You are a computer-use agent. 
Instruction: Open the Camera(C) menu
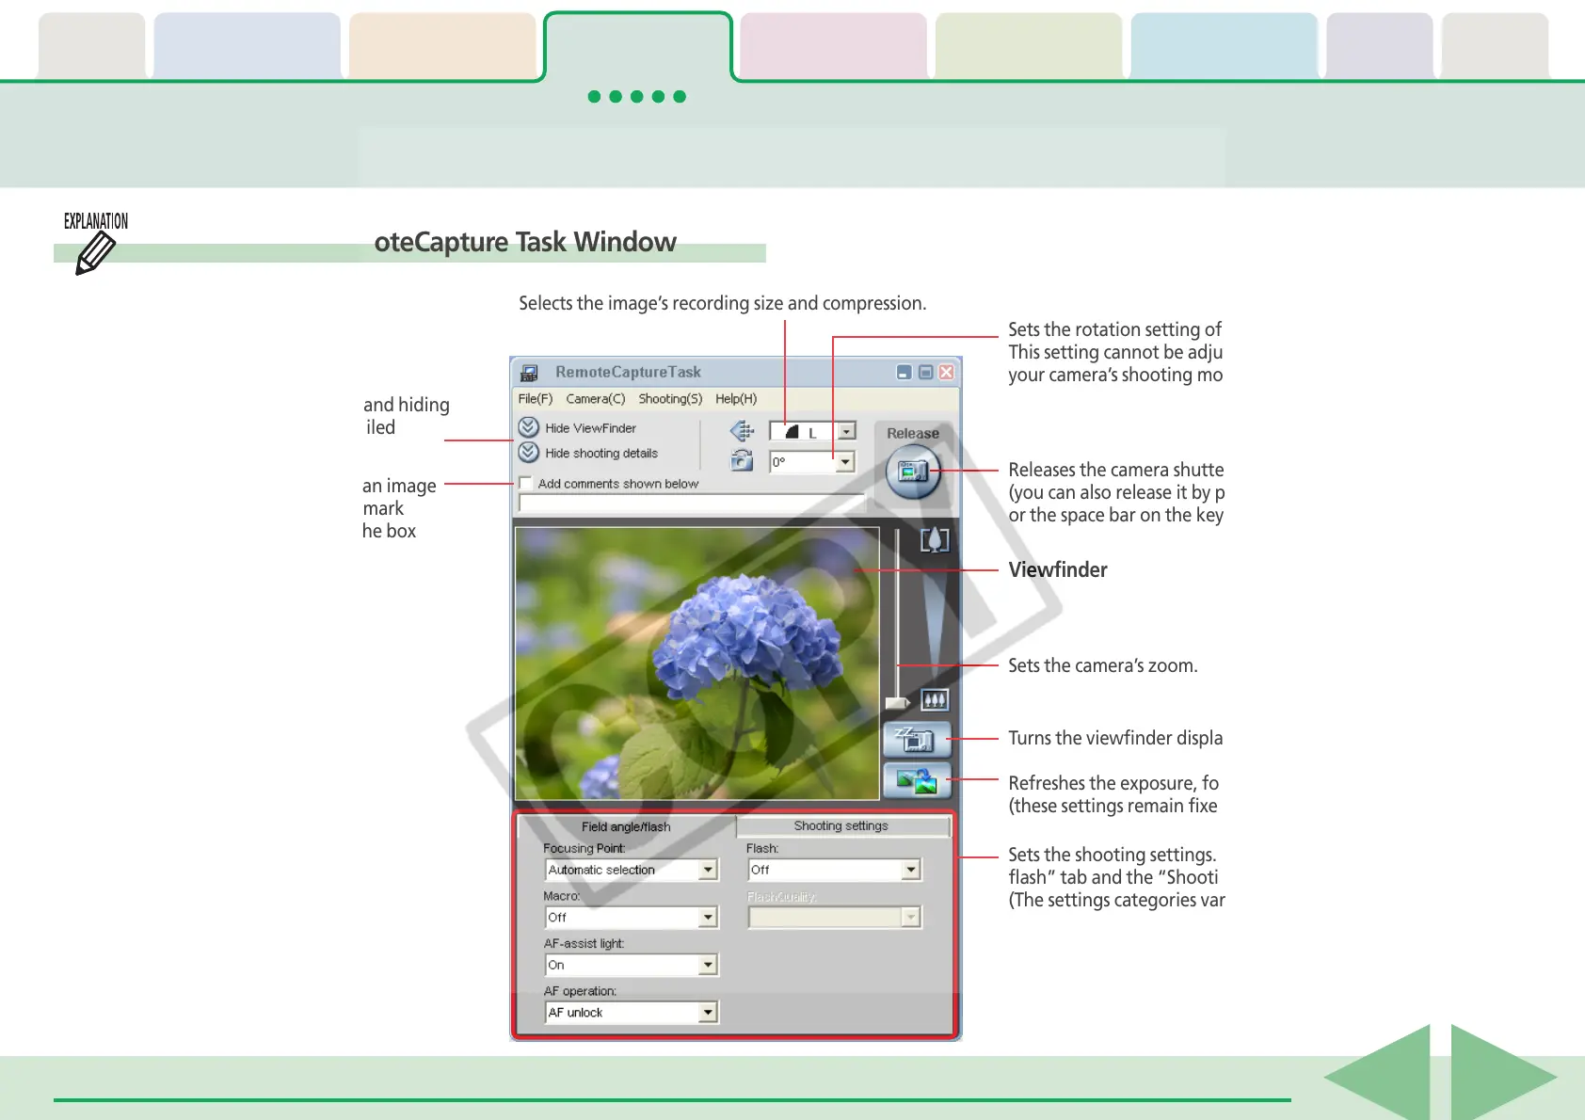tap(595, 399)
